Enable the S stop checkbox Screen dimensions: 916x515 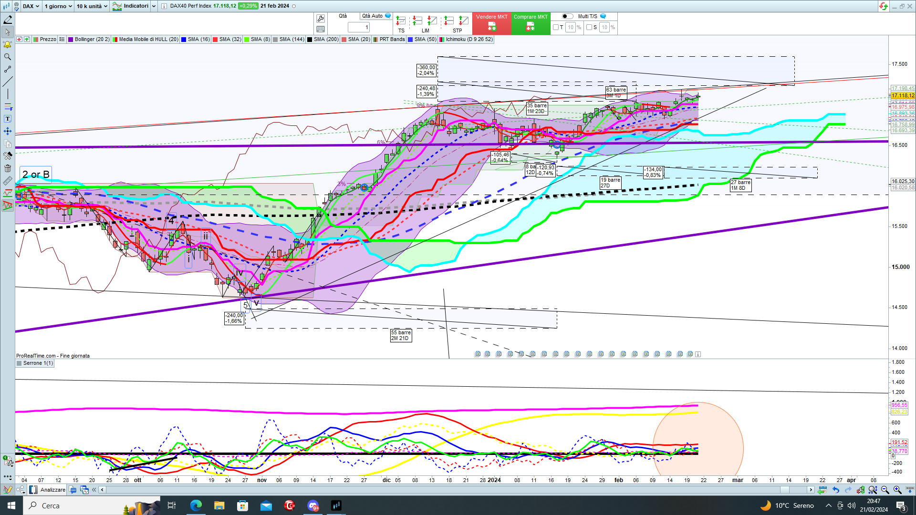(589, 27)
